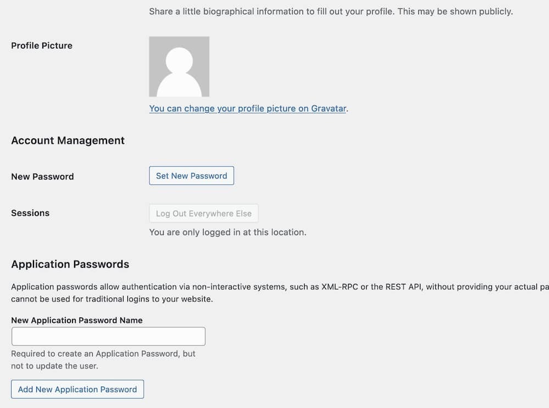Viewport: 549px width, 408px height.
Task: Click the default avatar profile picture
Action: pos(179,66)
